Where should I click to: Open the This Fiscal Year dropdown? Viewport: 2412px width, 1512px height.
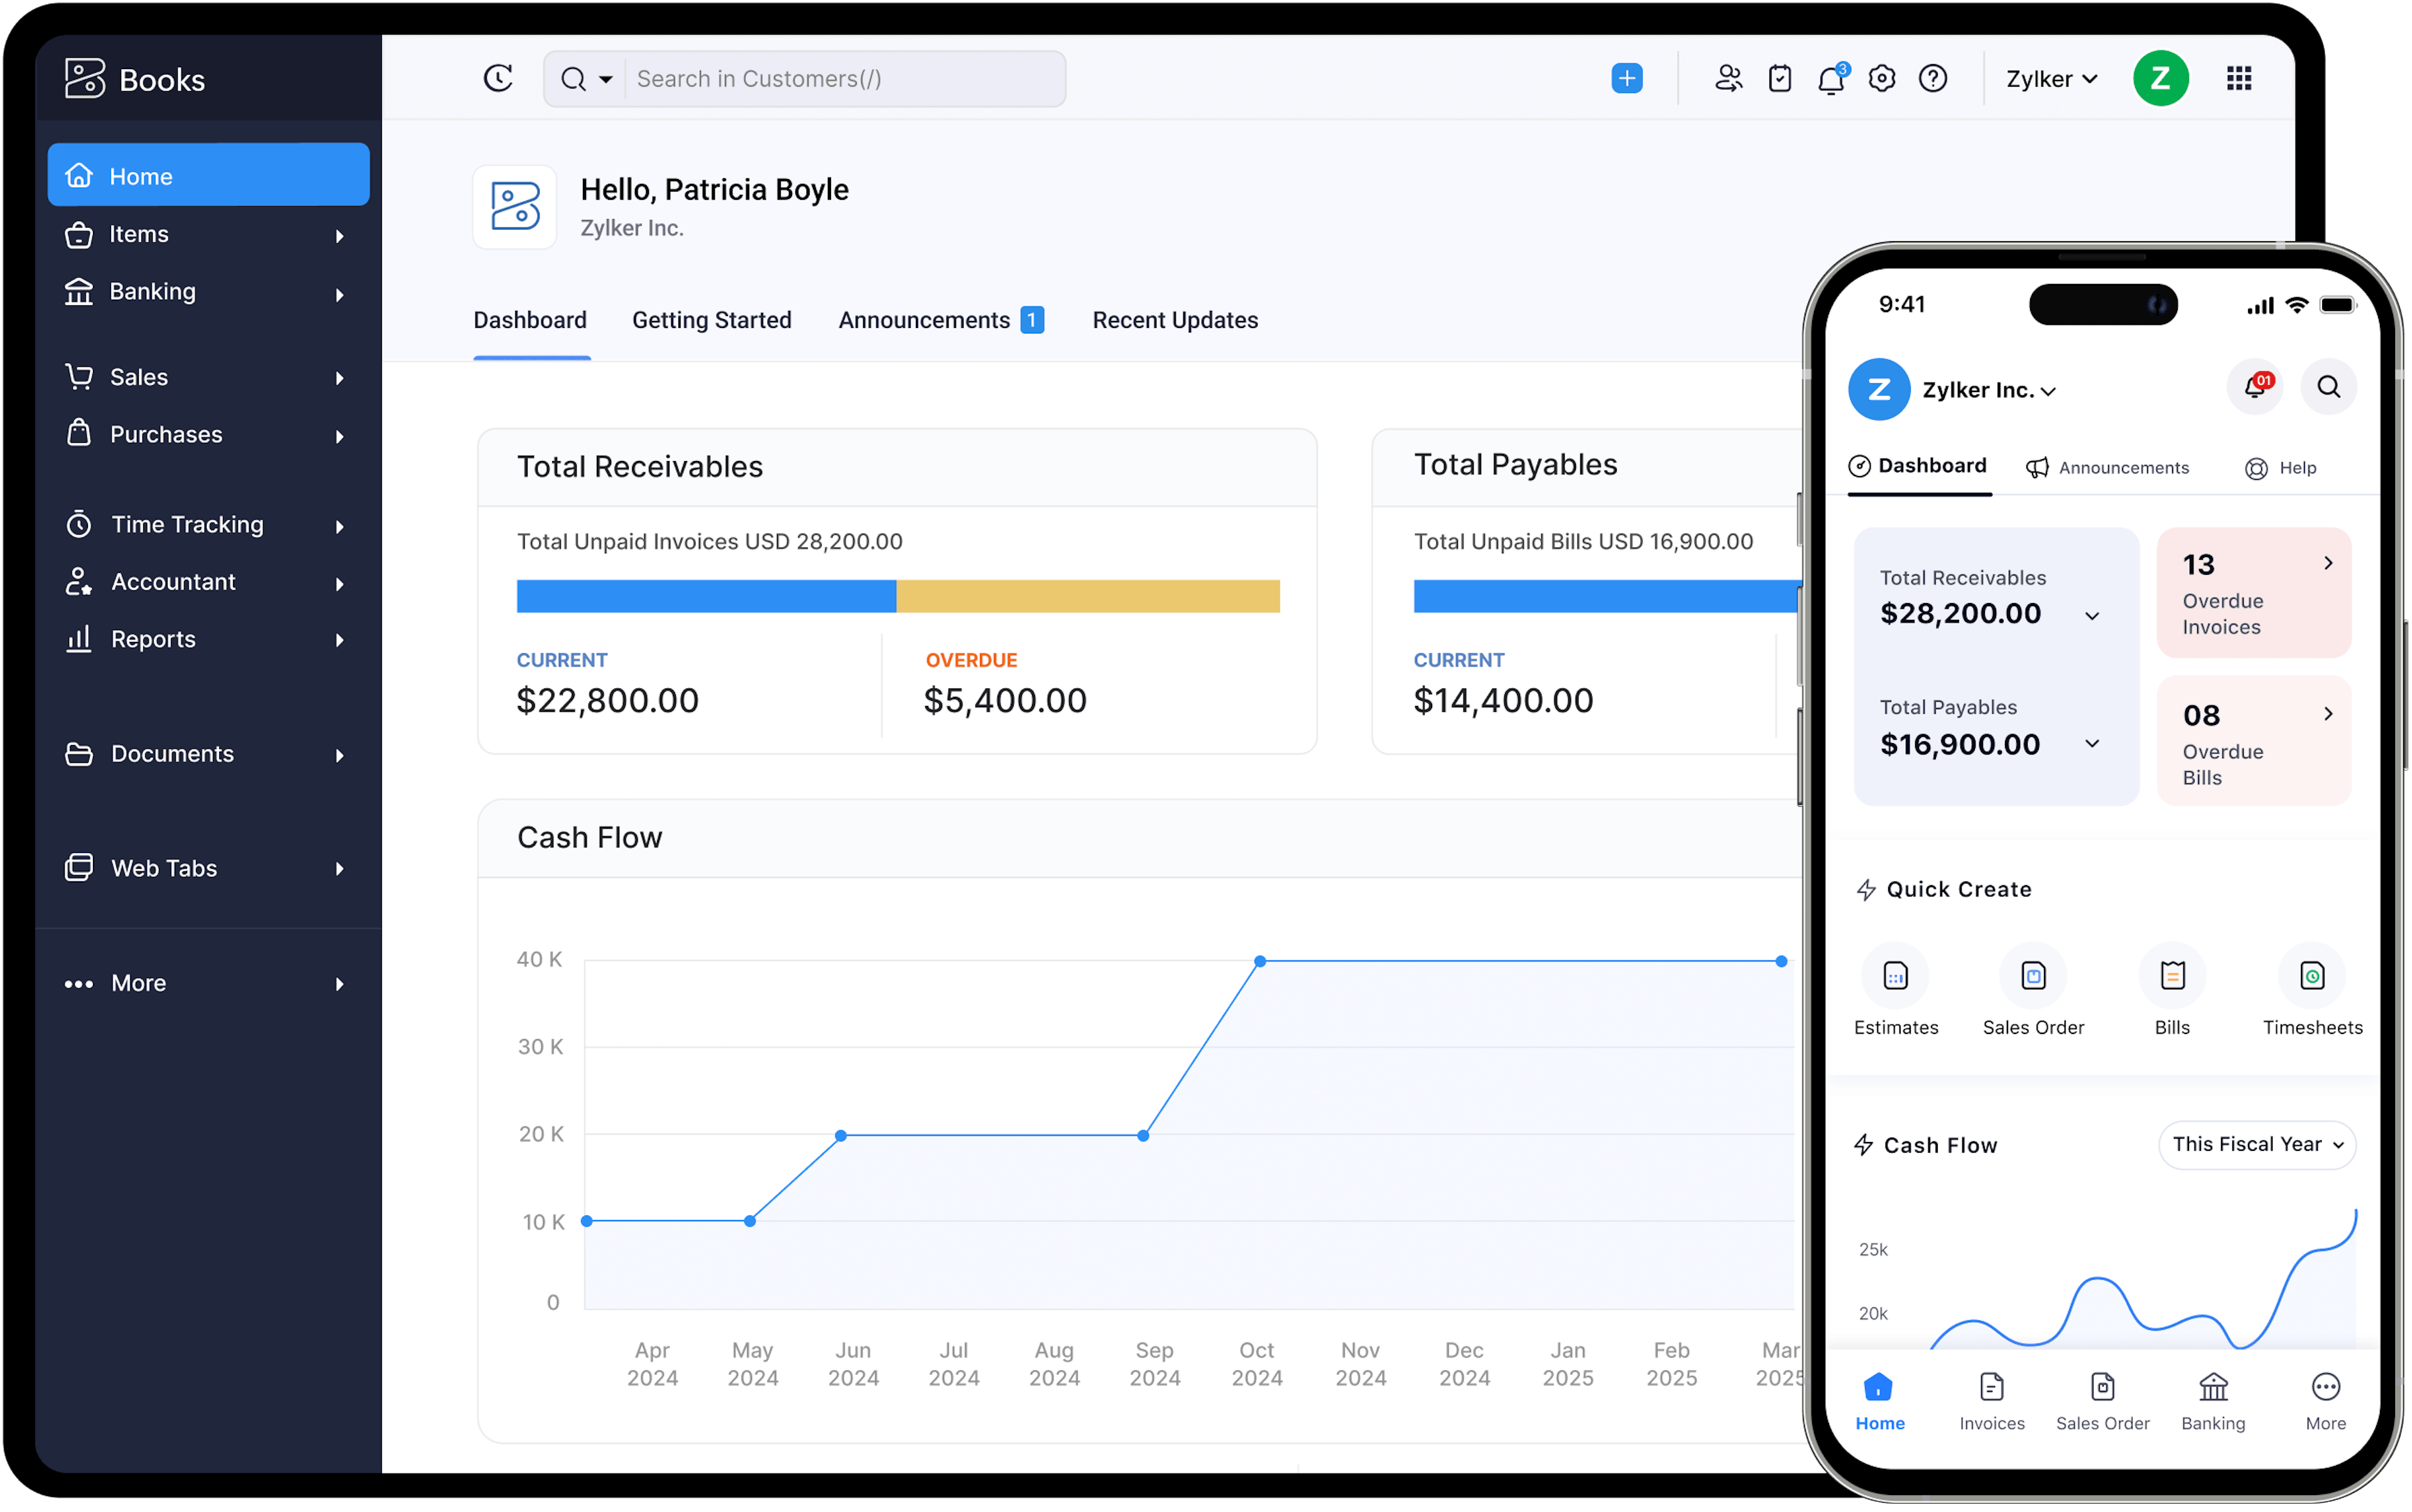[x=2257, y=1144]
